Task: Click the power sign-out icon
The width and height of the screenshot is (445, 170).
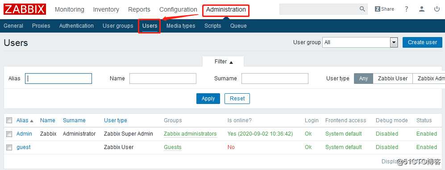Action: point(437,9)
